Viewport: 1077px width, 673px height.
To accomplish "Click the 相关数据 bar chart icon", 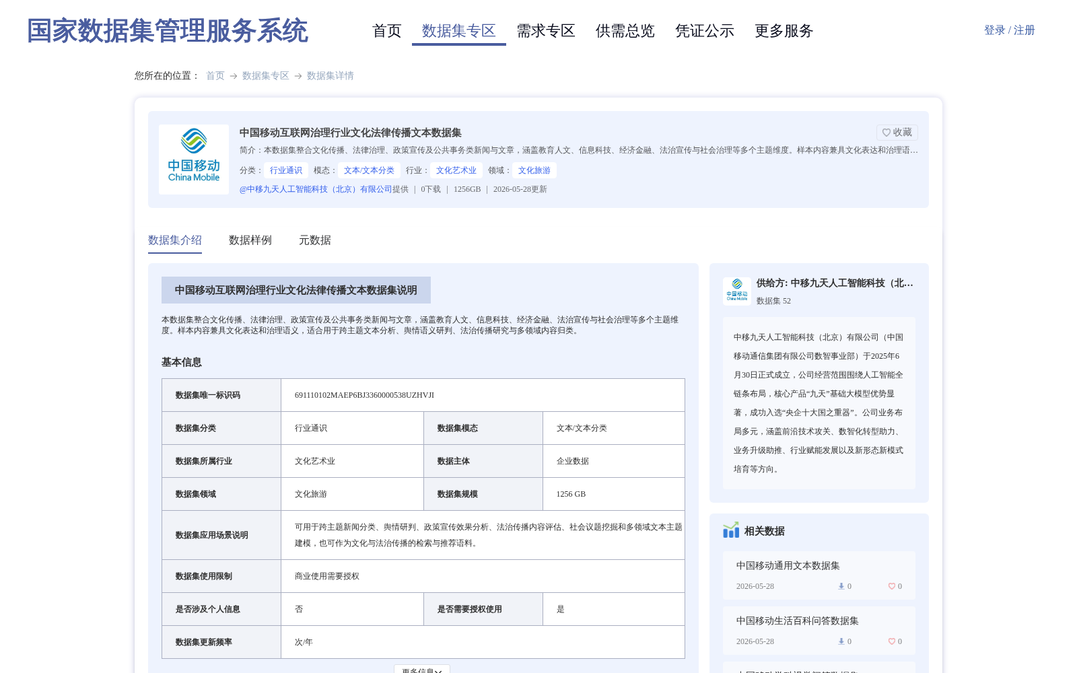I will click(x=731, y=530).
